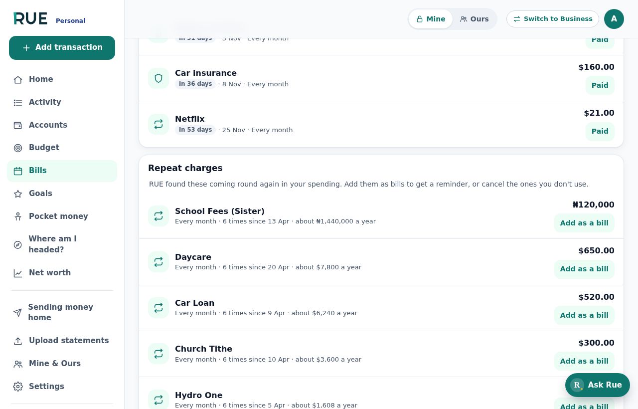Click the Daycare repeat icon
The width and height of the screenshot is (638, 409).
159,262
